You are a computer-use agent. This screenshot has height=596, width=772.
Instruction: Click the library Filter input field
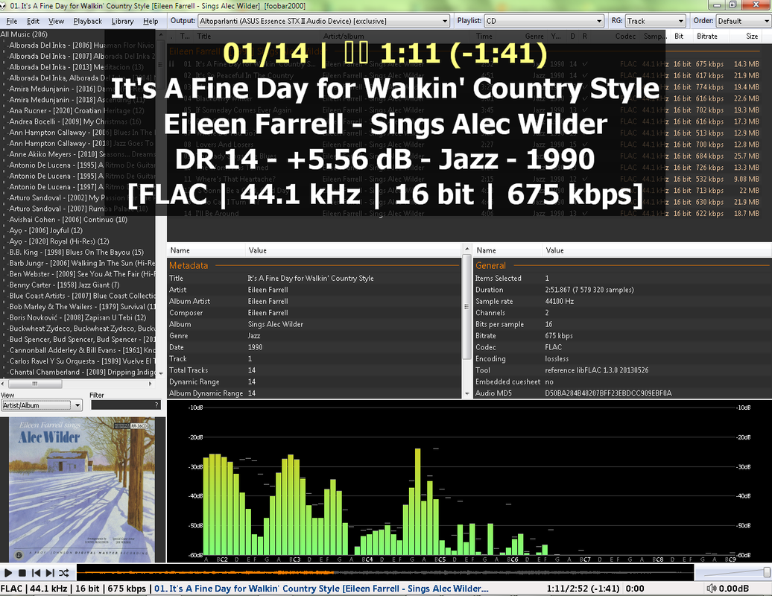point(125,405)
